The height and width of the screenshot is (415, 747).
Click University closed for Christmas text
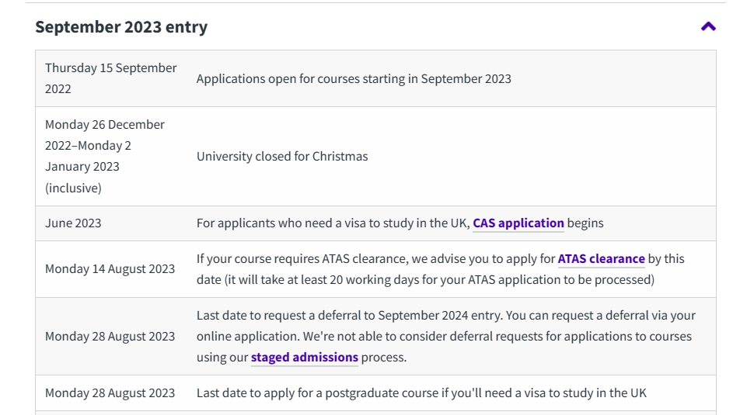282,157
